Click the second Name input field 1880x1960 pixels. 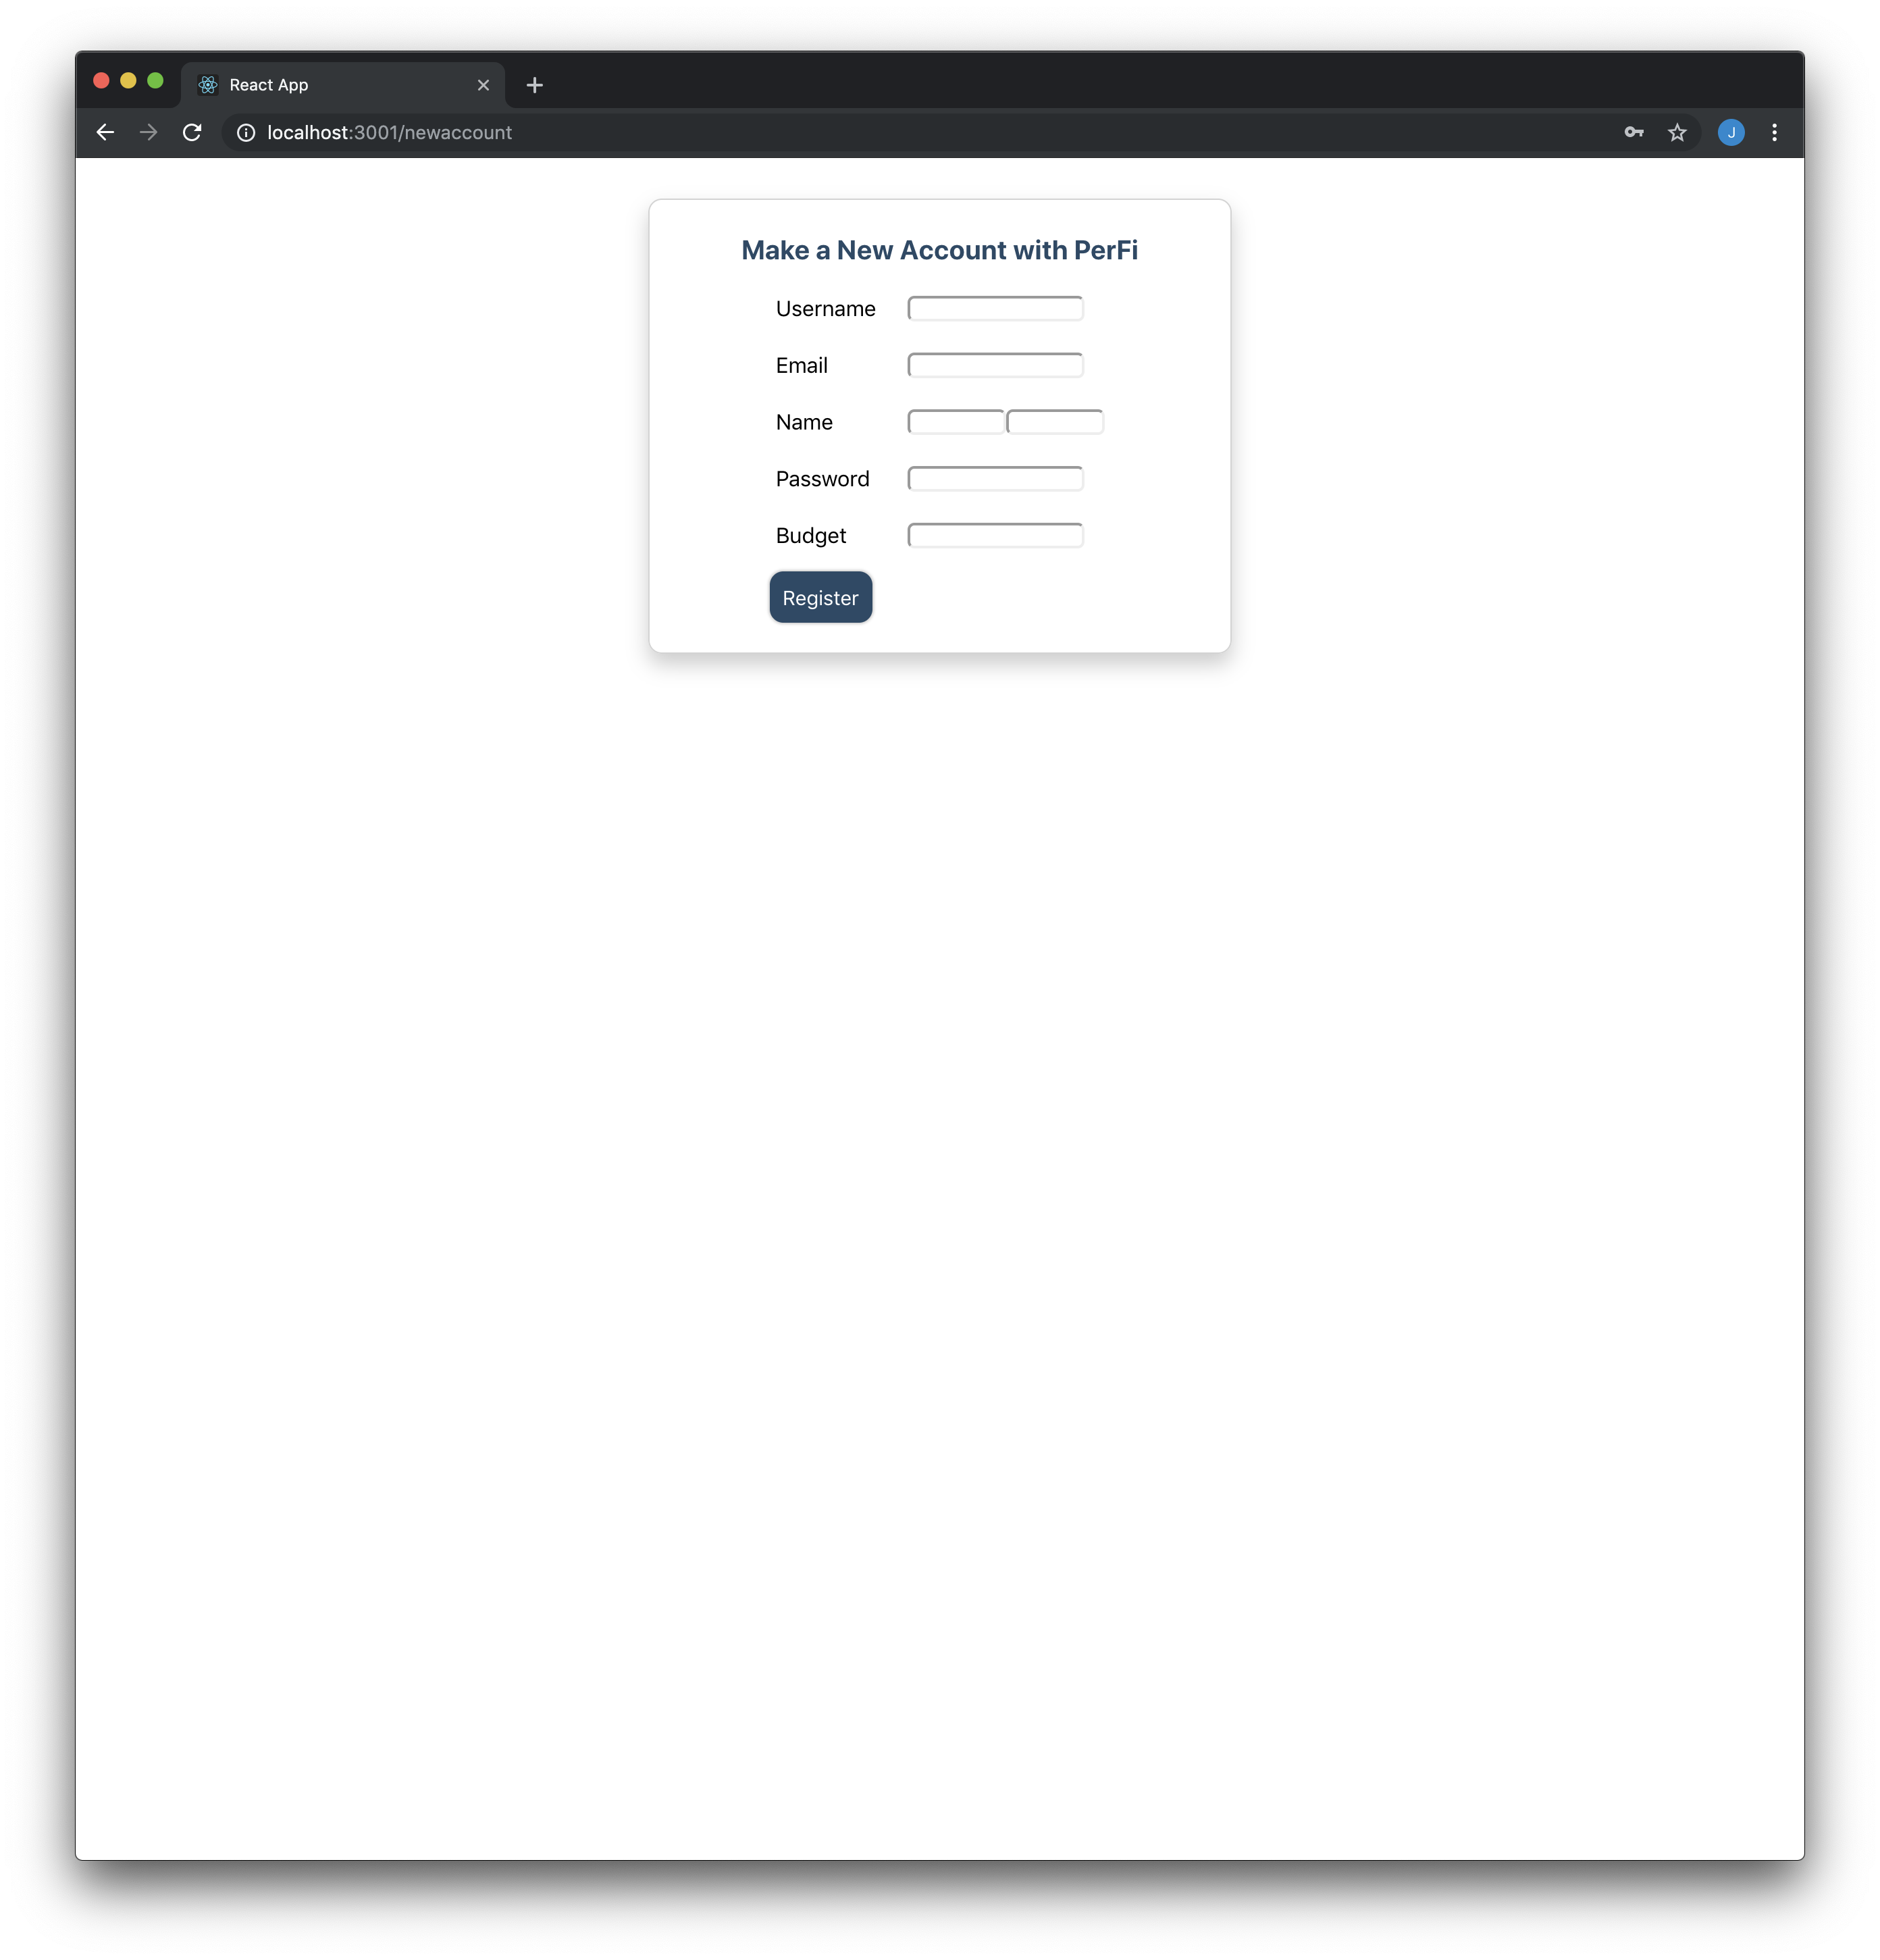1052,420
